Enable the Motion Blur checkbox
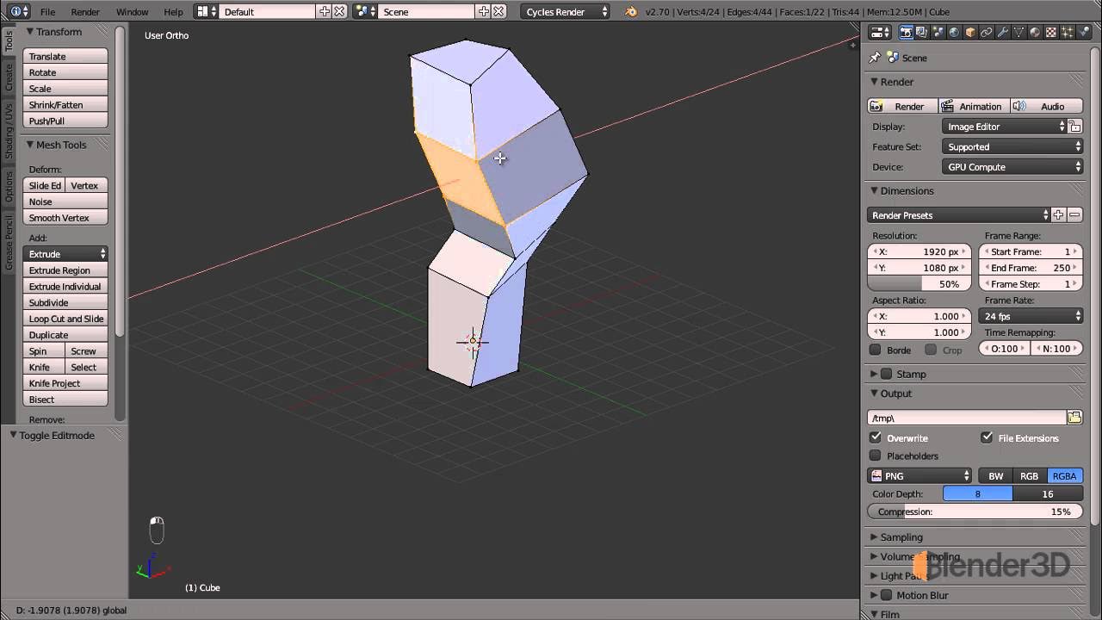The image size is (1102, 620). 887,595
